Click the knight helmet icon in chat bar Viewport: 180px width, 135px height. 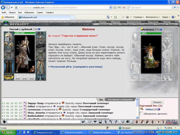[x=128, y=122]
